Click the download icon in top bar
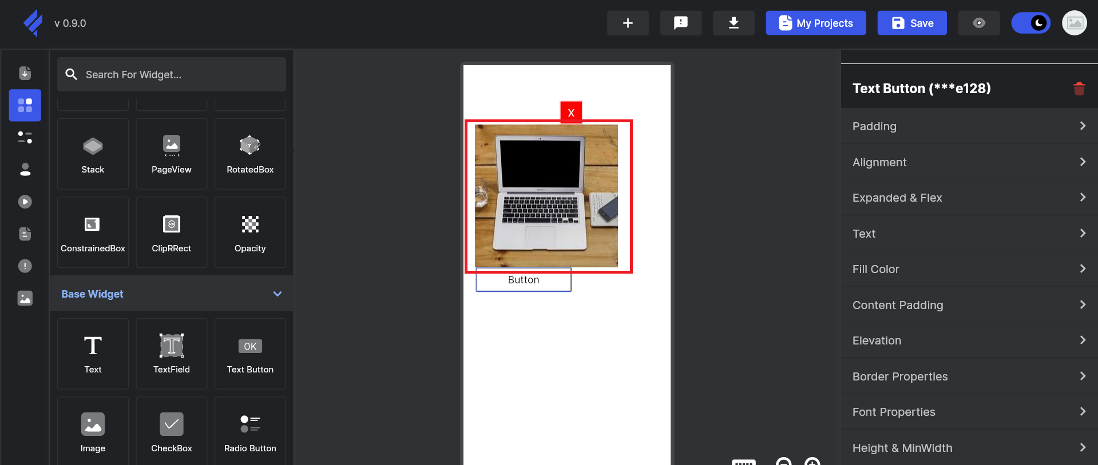The image size is (1098, 465). tap(733, 23)
